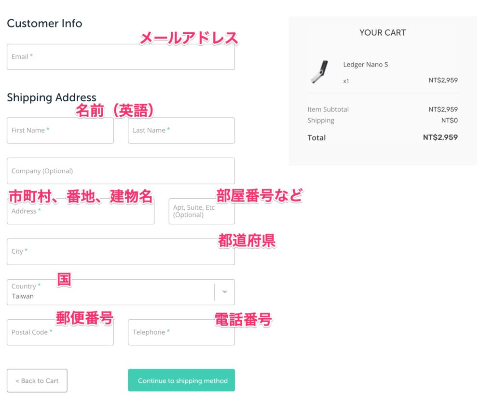Click the Item Subtotal row in cart

click(328, 109)
